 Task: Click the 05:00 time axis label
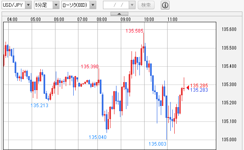tap(36, 19)
